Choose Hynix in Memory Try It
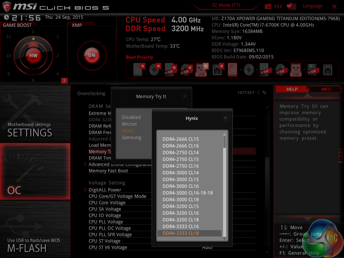344x258 pixels. point(128,131)
